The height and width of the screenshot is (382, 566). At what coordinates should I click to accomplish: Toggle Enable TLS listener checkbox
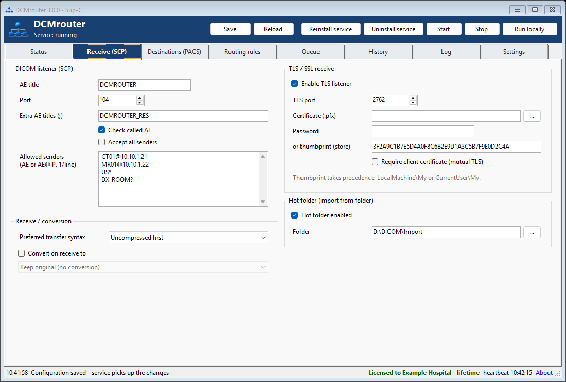pyautogui.click(x=294, y=84)
